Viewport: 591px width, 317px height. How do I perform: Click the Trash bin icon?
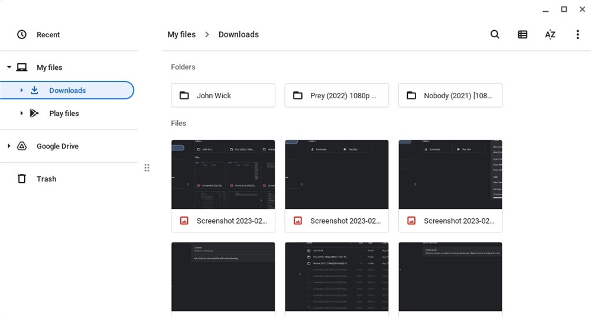click(x=22, y=179)
